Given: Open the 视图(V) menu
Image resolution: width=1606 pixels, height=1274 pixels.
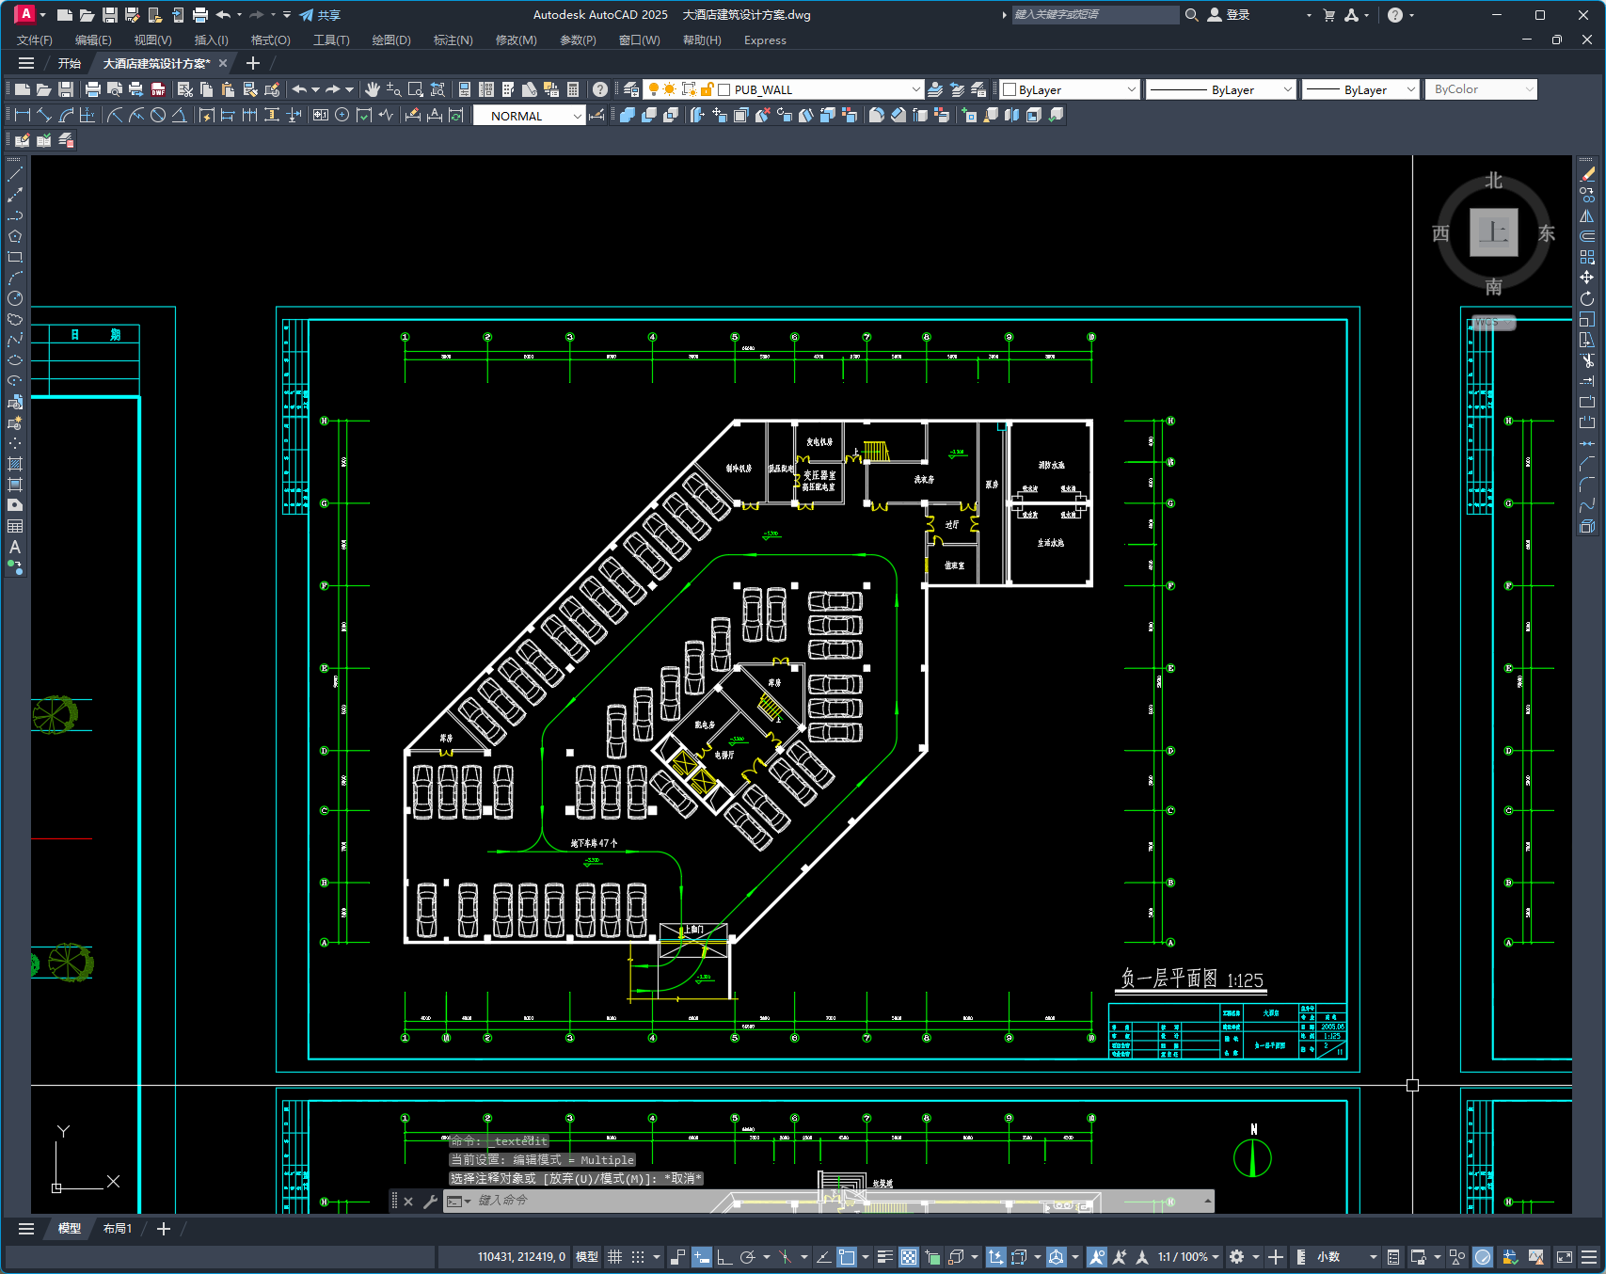Looking at the screenshot, I should 152,40.
